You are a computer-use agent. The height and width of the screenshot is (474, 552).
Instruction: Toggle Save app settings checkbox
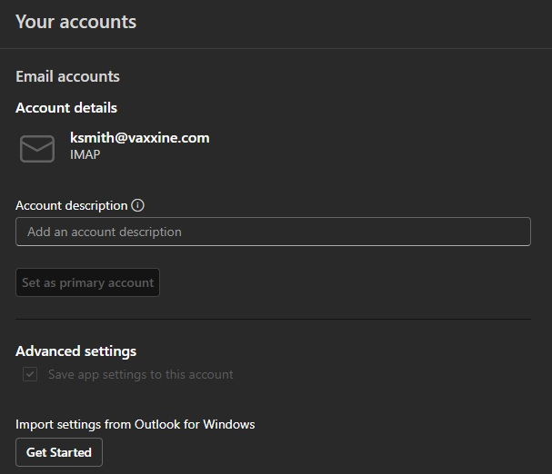point(30,374)
